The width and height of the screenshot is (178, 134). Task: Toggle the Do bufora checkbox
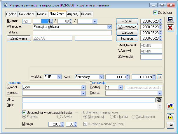pos(155,12)
